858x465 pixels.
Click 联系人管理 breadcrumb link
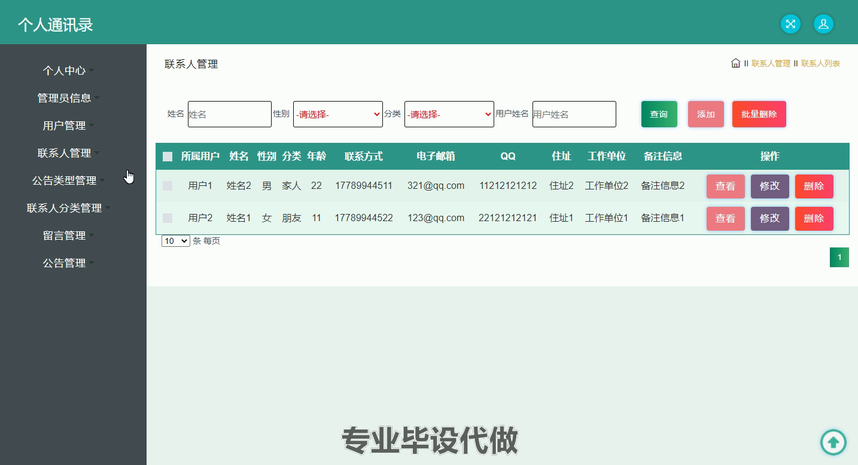(x=771, y=63)
